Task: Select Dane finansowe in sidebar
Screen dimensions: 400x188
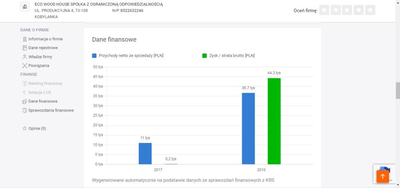Action: (x=43, y=101)
